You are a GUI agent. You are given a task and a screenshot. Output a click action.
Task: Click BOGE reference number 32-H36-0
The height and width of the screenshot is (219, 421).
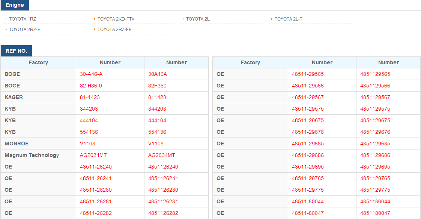coord(91,86)
